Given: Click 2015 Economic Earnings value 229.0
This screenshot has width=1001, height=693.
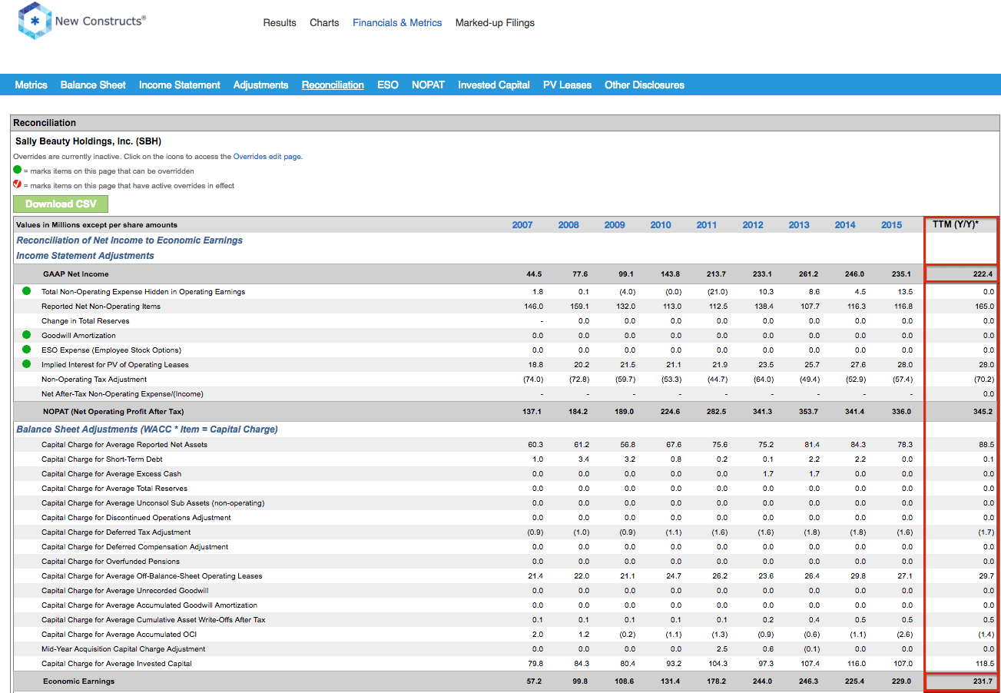Looking at the screenshot, I should coord(903,681).
